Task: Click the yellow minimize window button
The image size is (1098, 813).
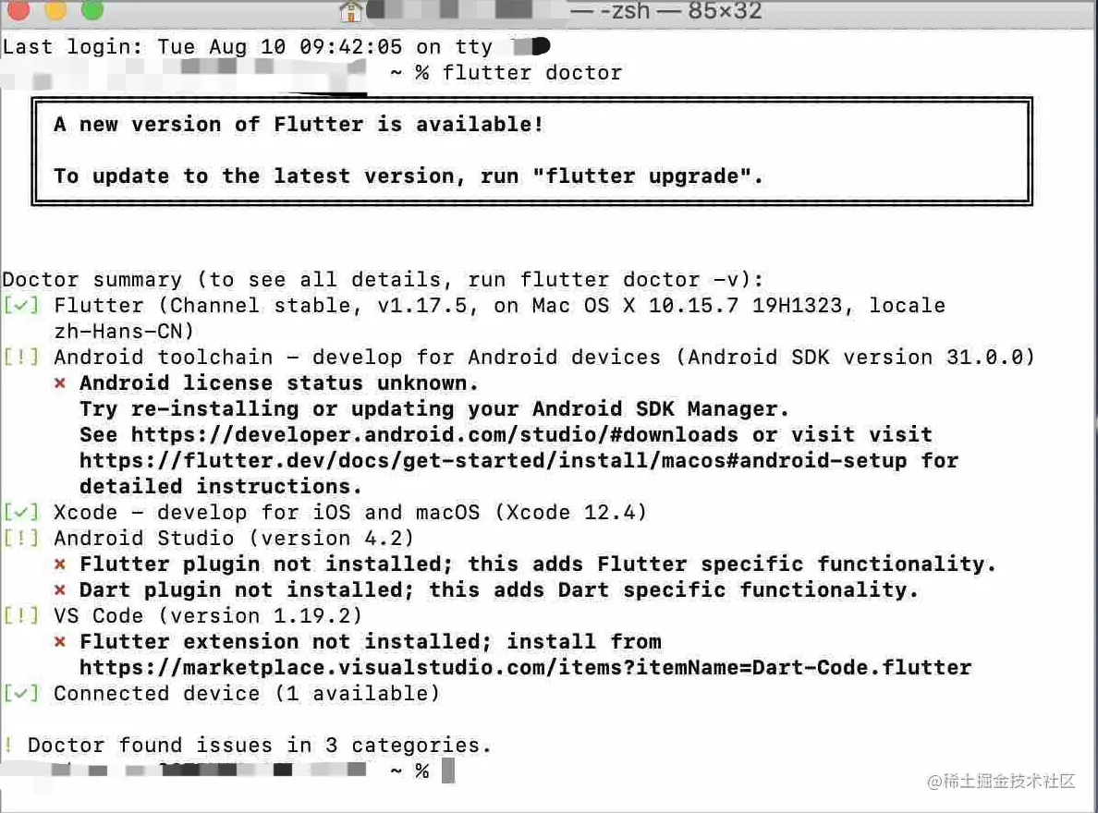Action: click(55, 9)
